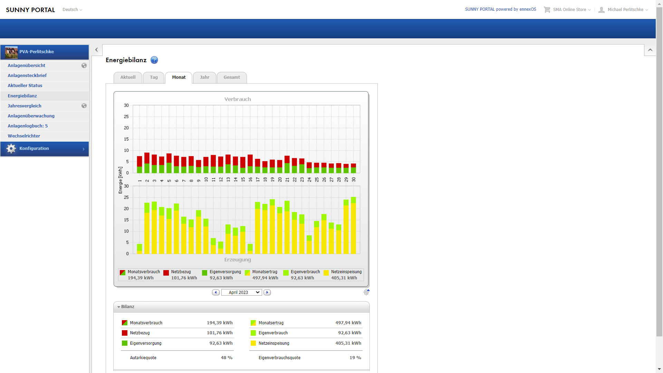Go to next month arrow button
The image size is (663, 373).
267,293
